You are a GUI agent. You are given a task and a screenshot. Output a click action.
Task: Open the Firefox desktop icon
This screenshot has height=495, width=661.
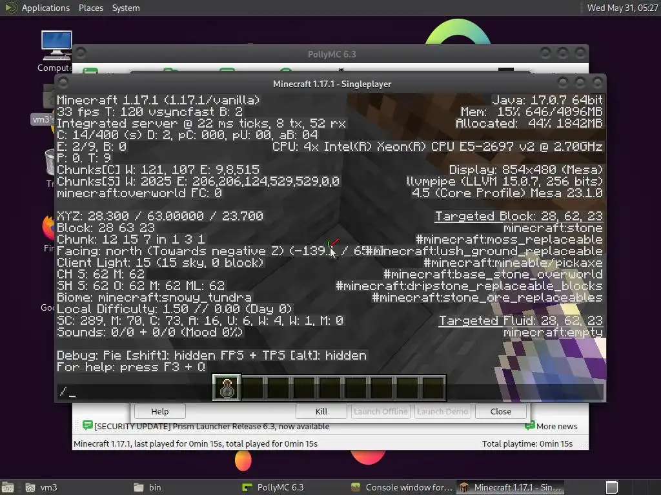coord(49,233)
